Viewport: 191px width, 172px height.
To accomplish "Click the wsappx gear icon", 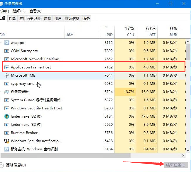I will pyautogui.click(x=7, y=43).
